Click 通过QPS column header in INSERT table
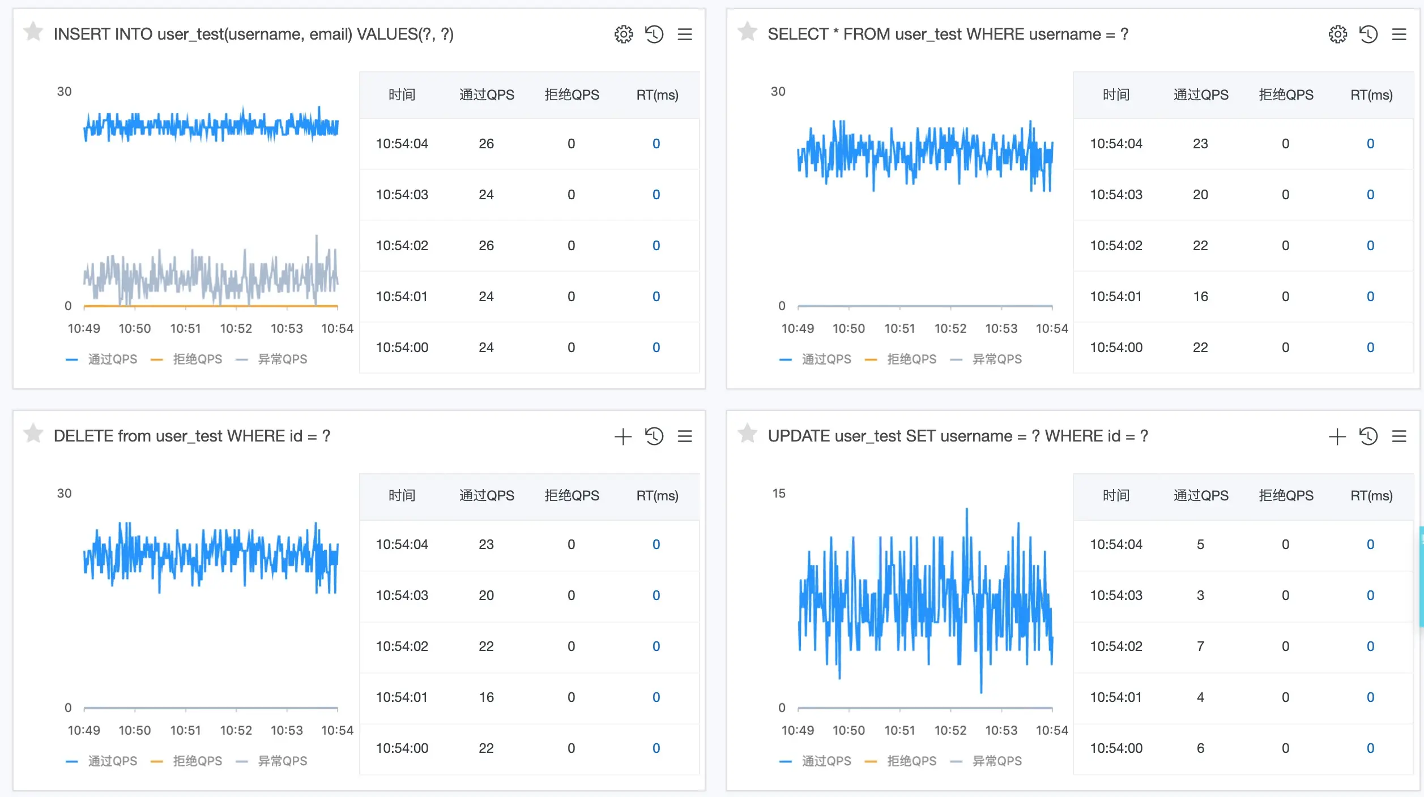The width and height of the screenshot is (1424, 797). pos(487,95)
